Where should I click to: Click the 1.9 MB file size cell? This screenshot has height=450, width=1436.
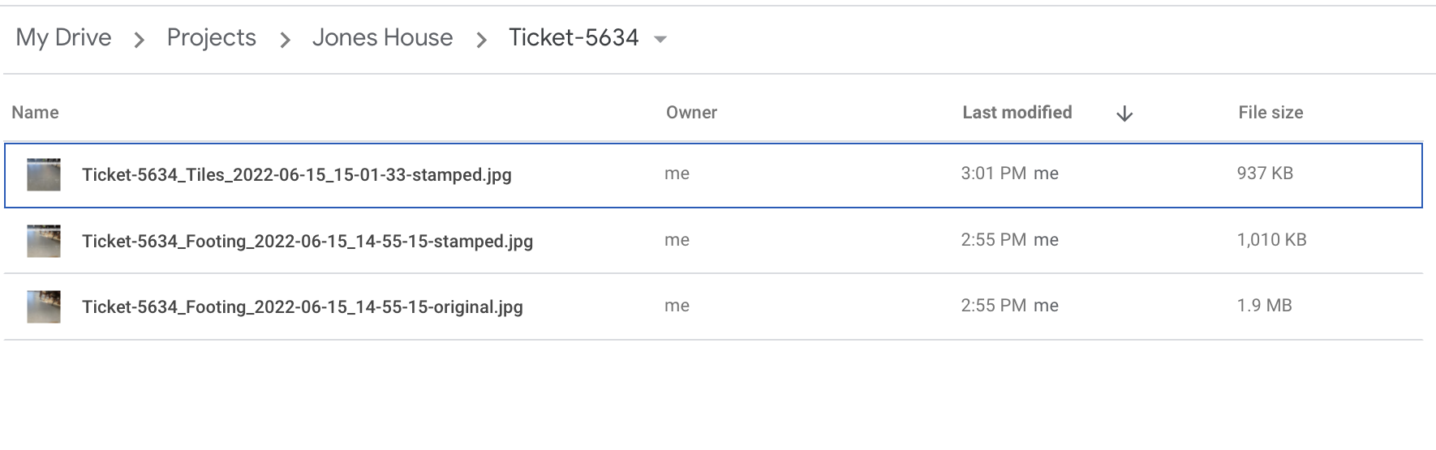tap(1264, 306)
